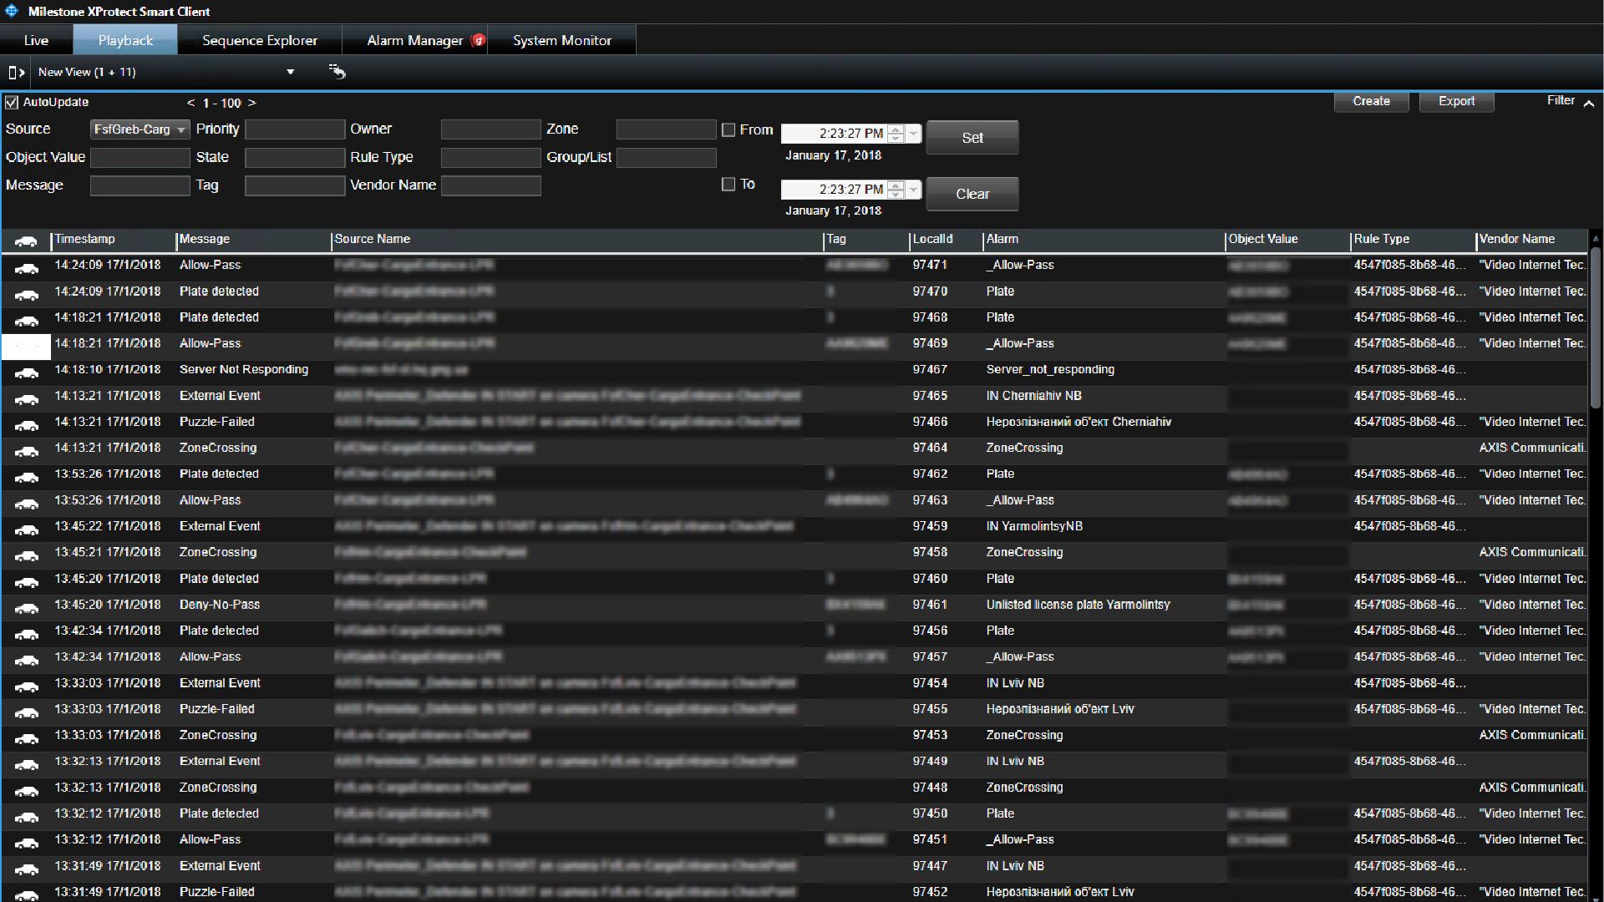This screenshot has height=902, width=1604.
Task: Sort by LocalId column header
Action: [946, 240]
